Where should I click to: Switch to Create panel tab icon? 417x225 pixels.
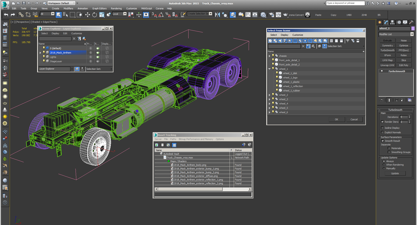pyautogui.click(x=380, y=22)
